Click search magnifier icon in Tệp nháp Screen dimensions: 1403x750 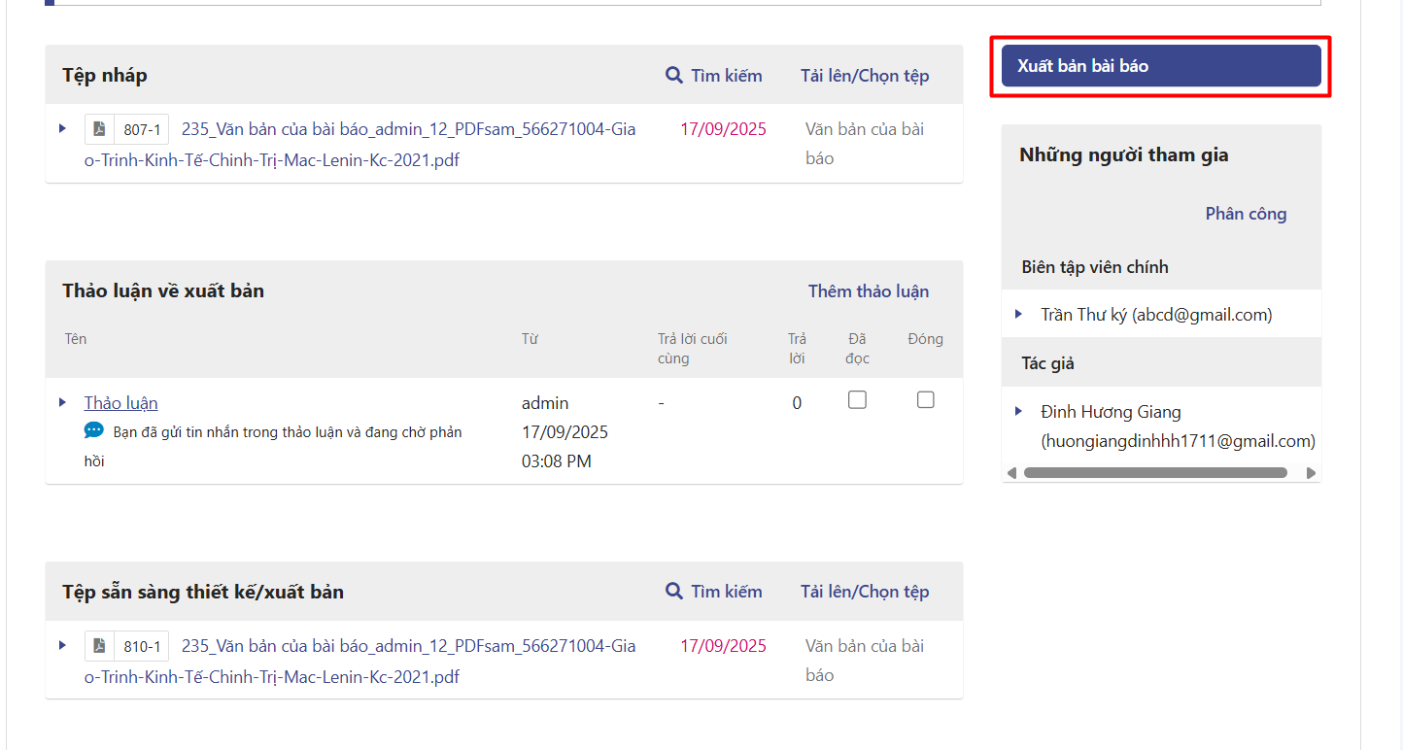(673, 75)
